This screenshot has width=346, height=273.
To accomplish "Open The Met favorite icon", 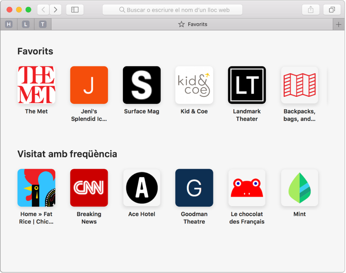I will tap(36, 85).
